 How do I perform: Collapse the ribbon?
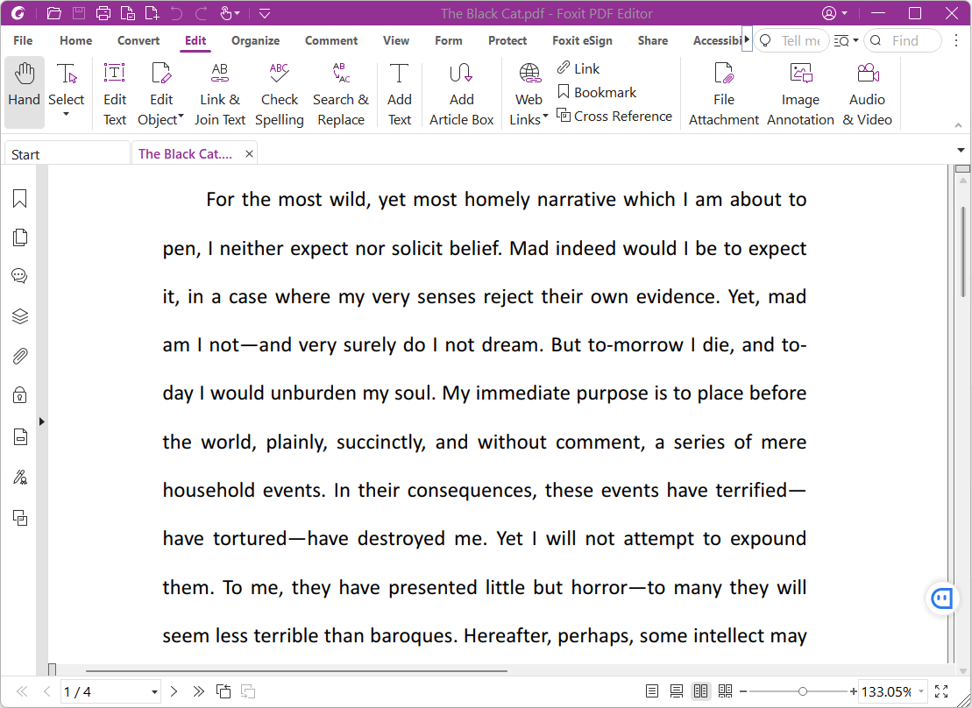[x=958, y=125]
